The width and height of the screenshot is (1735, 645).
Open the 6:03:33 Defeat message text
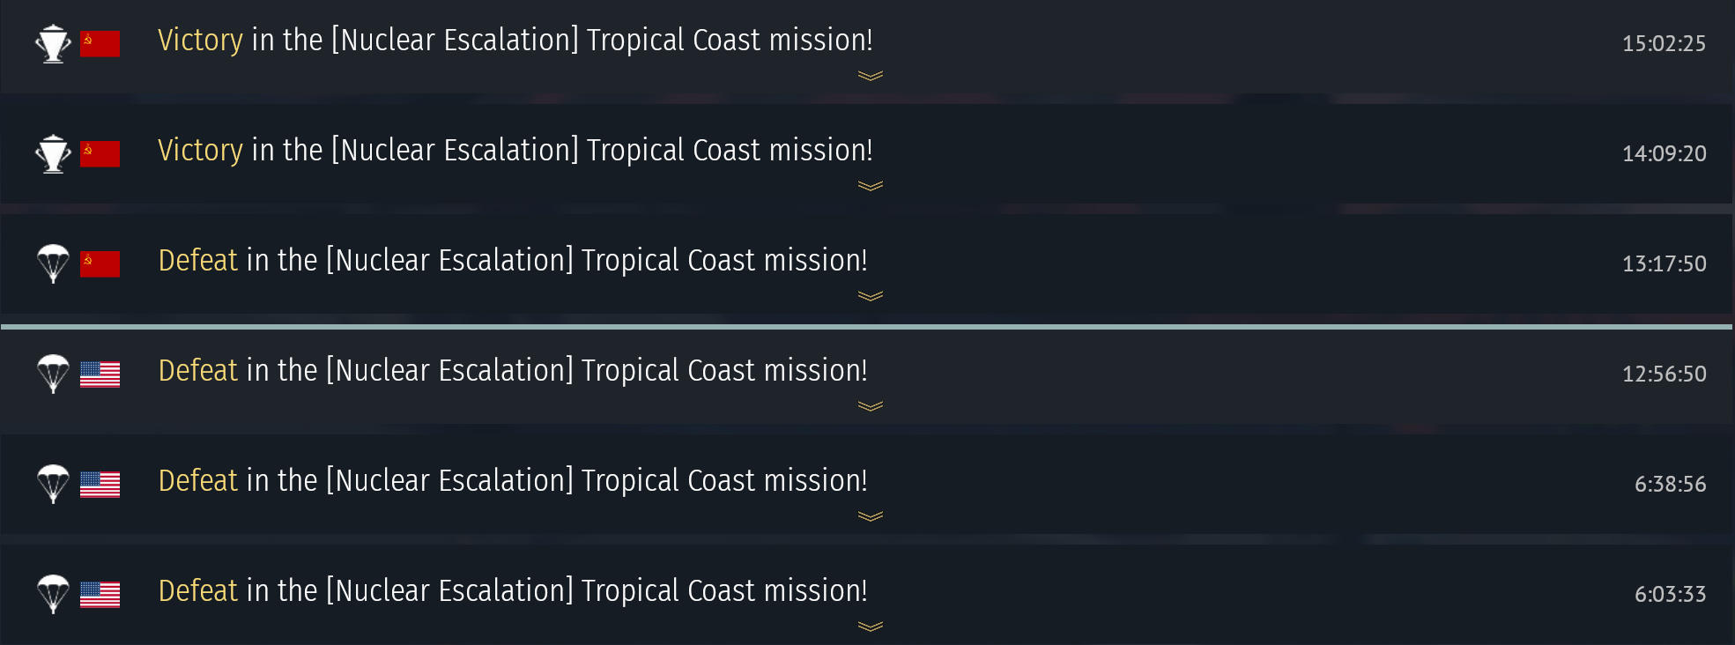(512, 590)
